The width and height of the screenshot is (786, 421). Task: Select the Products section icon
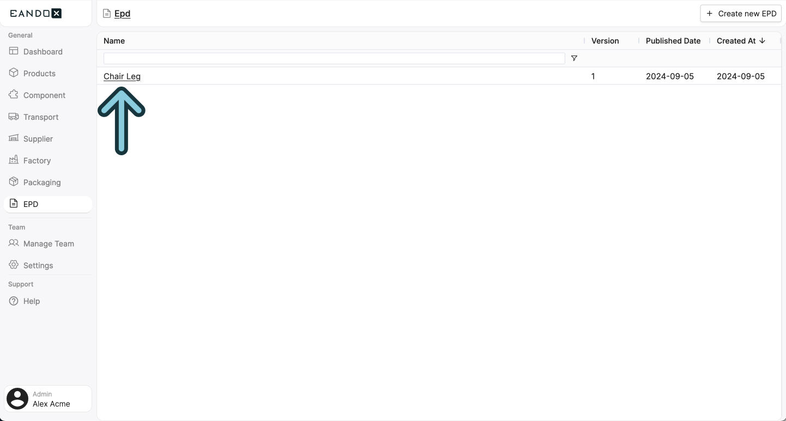coord(13,73)
